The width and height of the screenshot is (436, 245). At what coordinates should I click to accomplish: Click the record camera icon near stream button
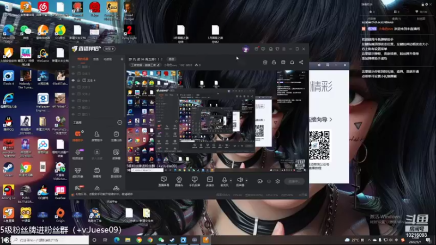(x=260, y=181)
